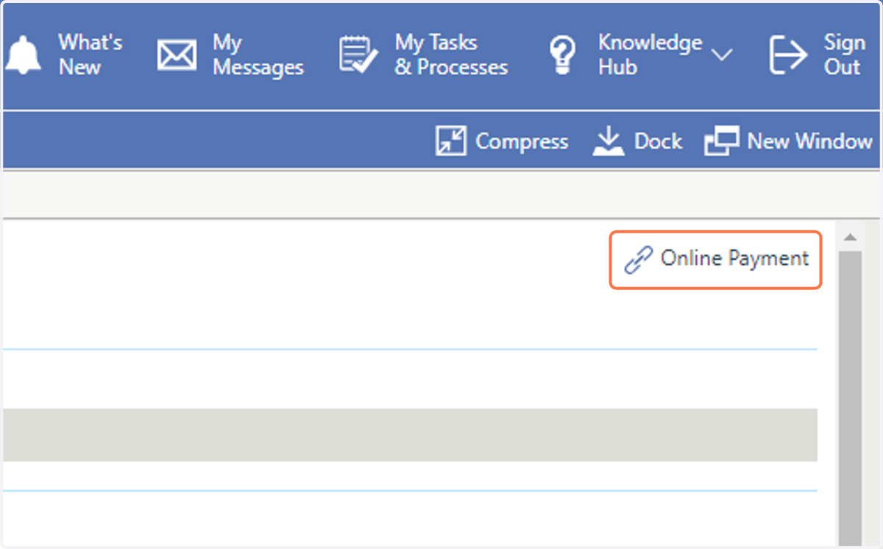Click the Sign Out arrow icon
This screenshot has width=883, height=549.
click(x=788, y=55)
